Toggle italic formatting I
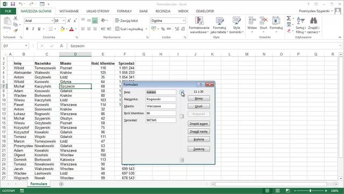Image resolution: width=344 pixels, height=194 pixels. click(33, 29)
